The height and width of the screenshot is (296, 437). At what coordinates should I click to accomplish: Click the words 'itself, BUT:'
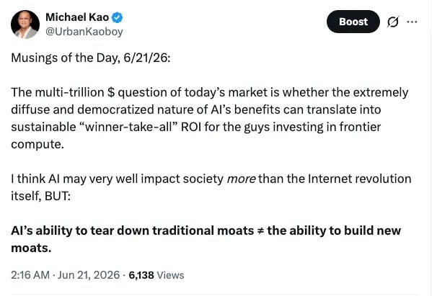(40, 197)
